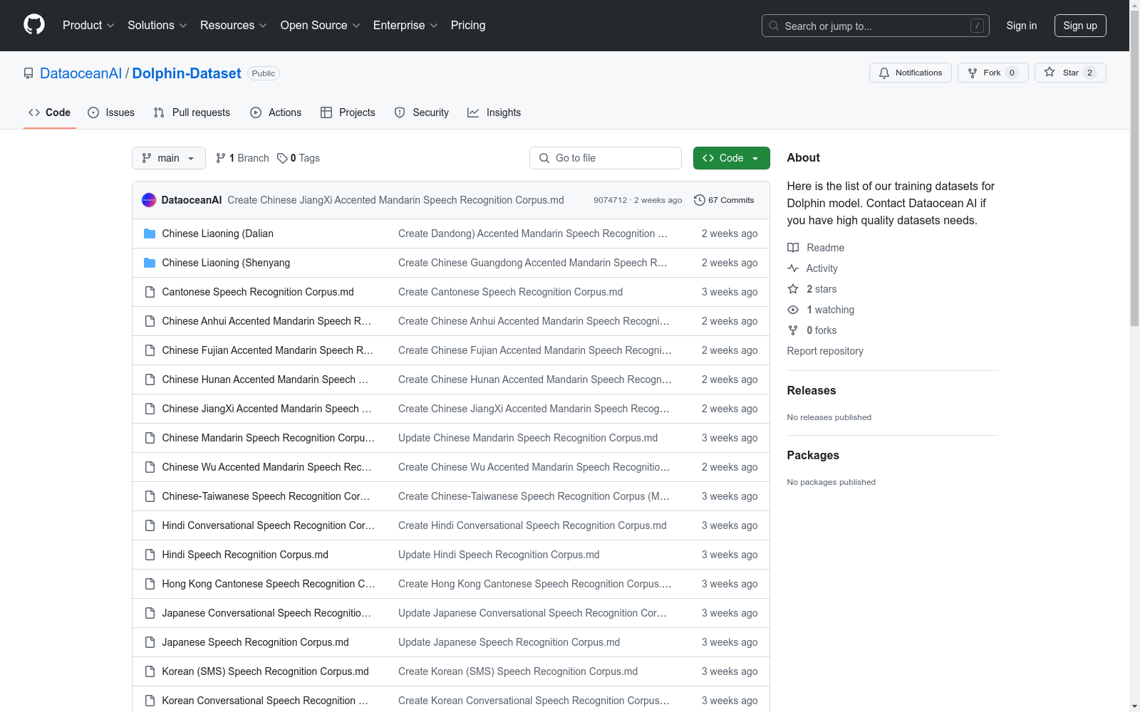Switch to the Projects tab

click(348, 112)
